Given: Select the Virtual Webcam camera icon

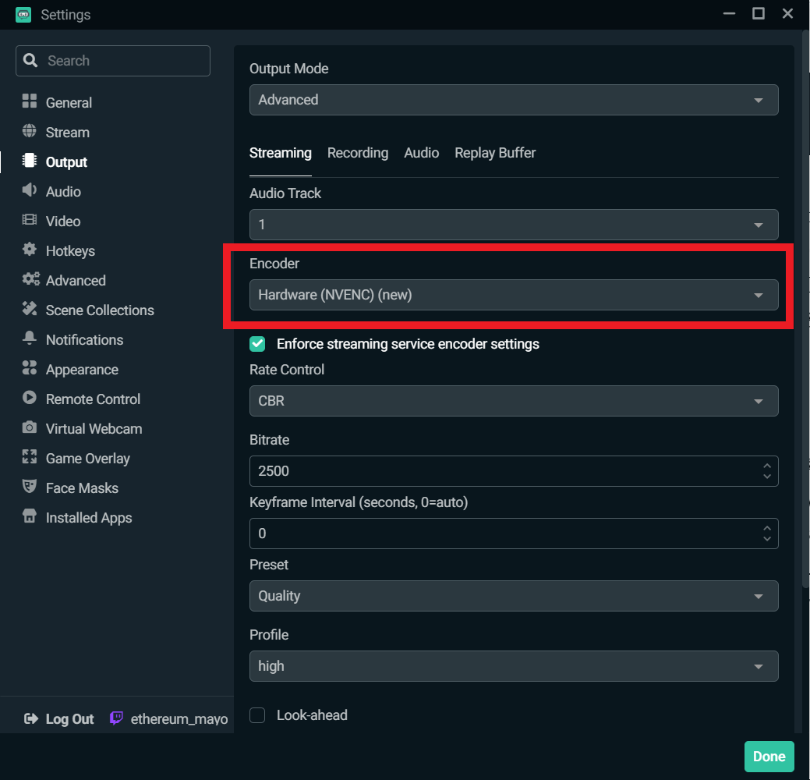Looking at the screenshot, I should 30,428.
